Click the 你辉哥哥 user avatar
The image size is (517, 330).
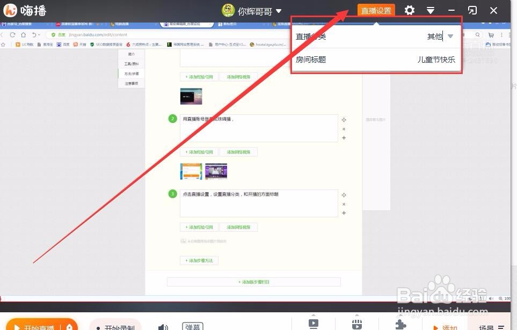(x=228, y=10)
